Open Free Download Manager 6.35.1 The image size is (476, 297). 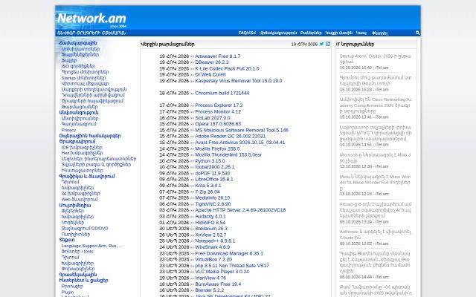point(229,253)
